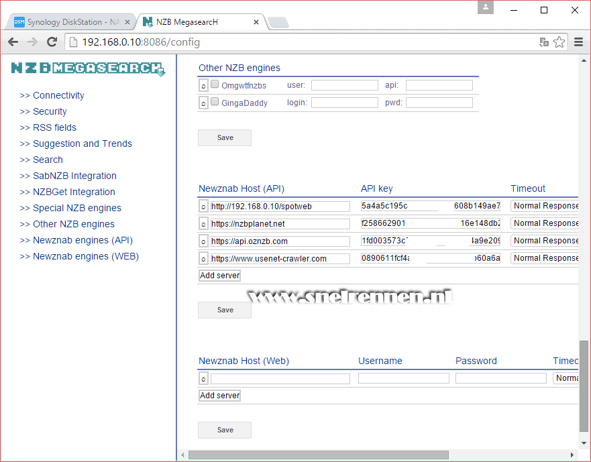Click the vertical scrollbar thumb
The height and width of the screenshot is (462, 591).
coord(584,386)
